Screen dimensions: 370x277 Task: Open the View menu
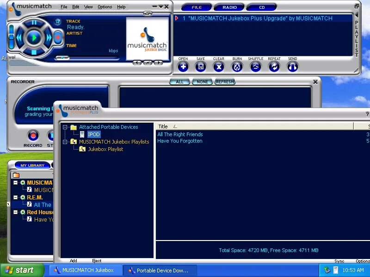tap(88, 7)
